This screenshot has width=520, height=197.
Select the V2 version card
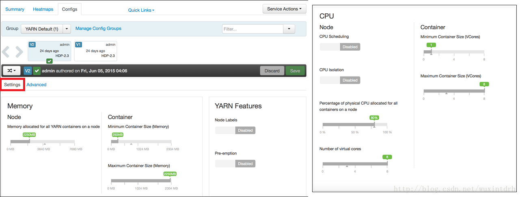point(50,51)
